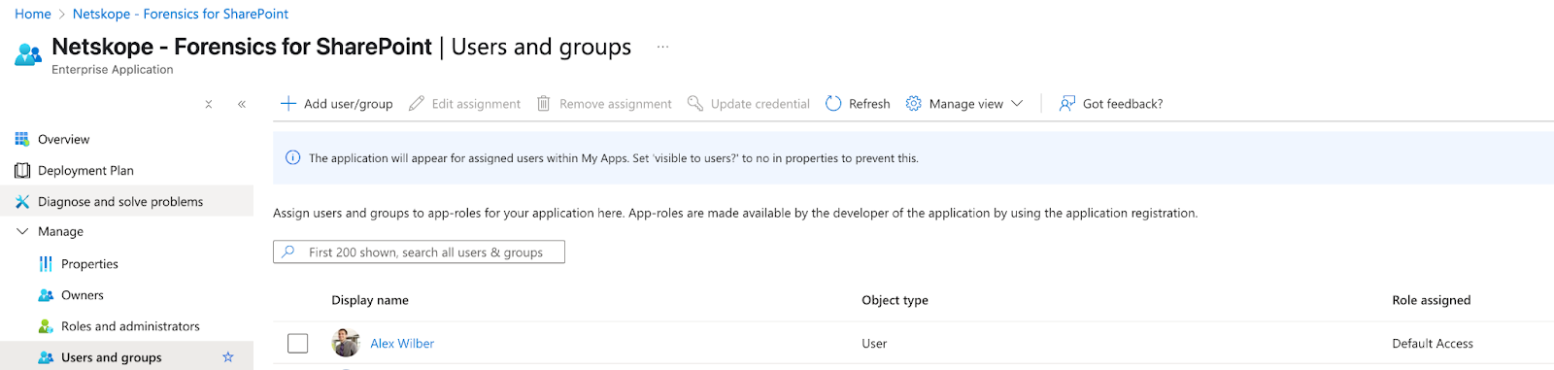Click the favorite star next to Users and groups
The width and height of the screenshot is (1554, 370).
click(x=228, y=356)
